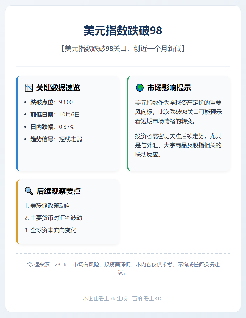This screenshot has width=246, height=318.
Task: Click the disclaimer starting *数据来源：23btc
Action: 123,268
